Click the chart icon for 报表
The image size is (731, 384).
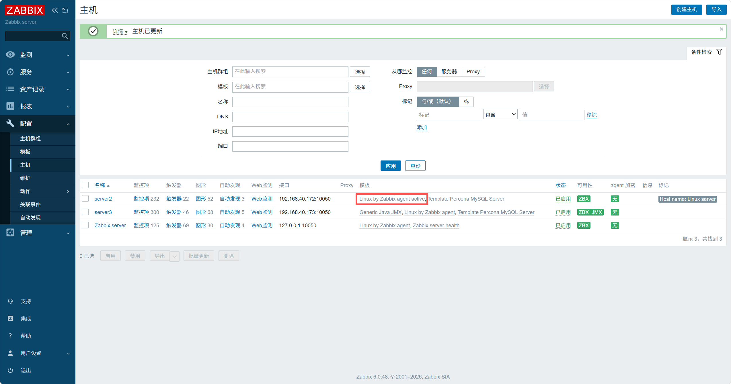point(10,106)
